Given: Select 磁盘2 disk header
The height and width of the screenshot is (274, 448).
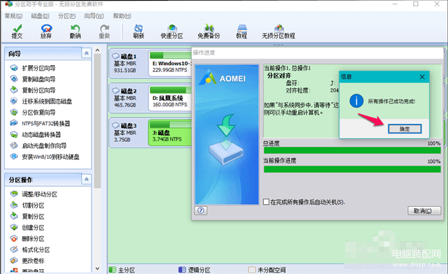Looking at the screenshot, I should tap(127, 98).
